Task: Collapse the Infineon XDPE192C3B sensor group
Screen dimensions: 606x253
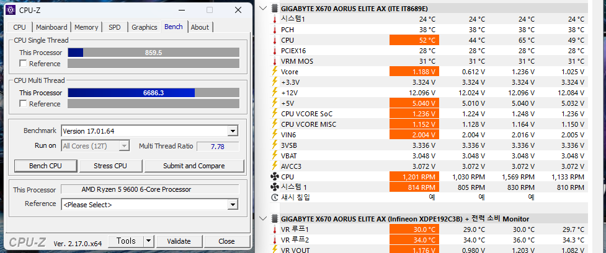Action: coord(264,219)
